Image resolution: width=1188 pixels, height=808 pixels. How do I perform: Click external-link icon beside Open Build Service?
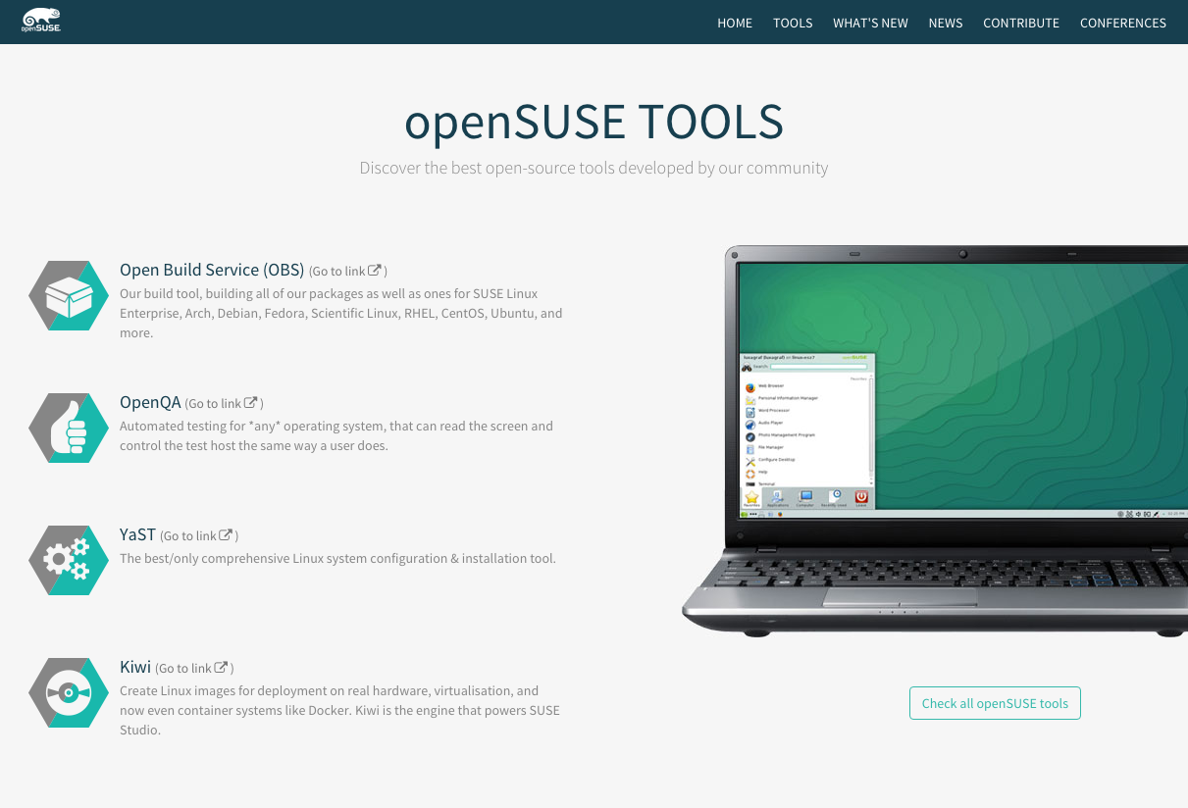click(x=375, y=271)
